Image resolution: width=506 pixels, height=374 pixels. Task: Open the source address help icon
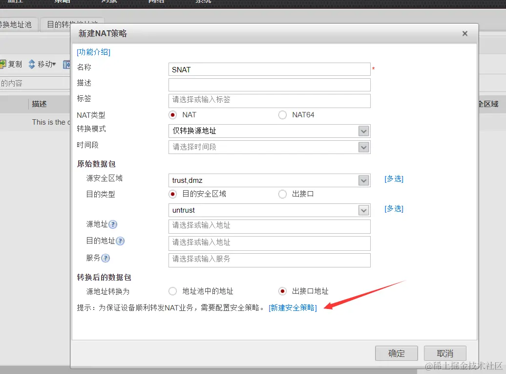pos(113,224)
